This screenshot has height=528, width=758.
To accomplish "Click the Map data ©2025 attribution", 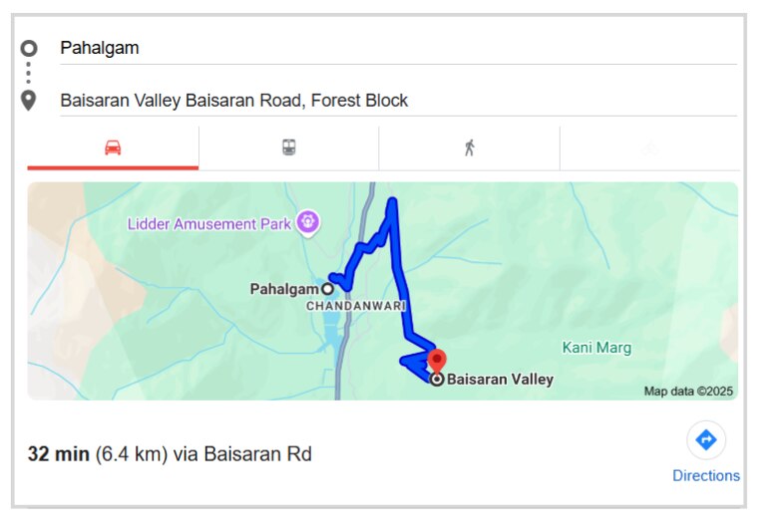I will pos(688,392).
